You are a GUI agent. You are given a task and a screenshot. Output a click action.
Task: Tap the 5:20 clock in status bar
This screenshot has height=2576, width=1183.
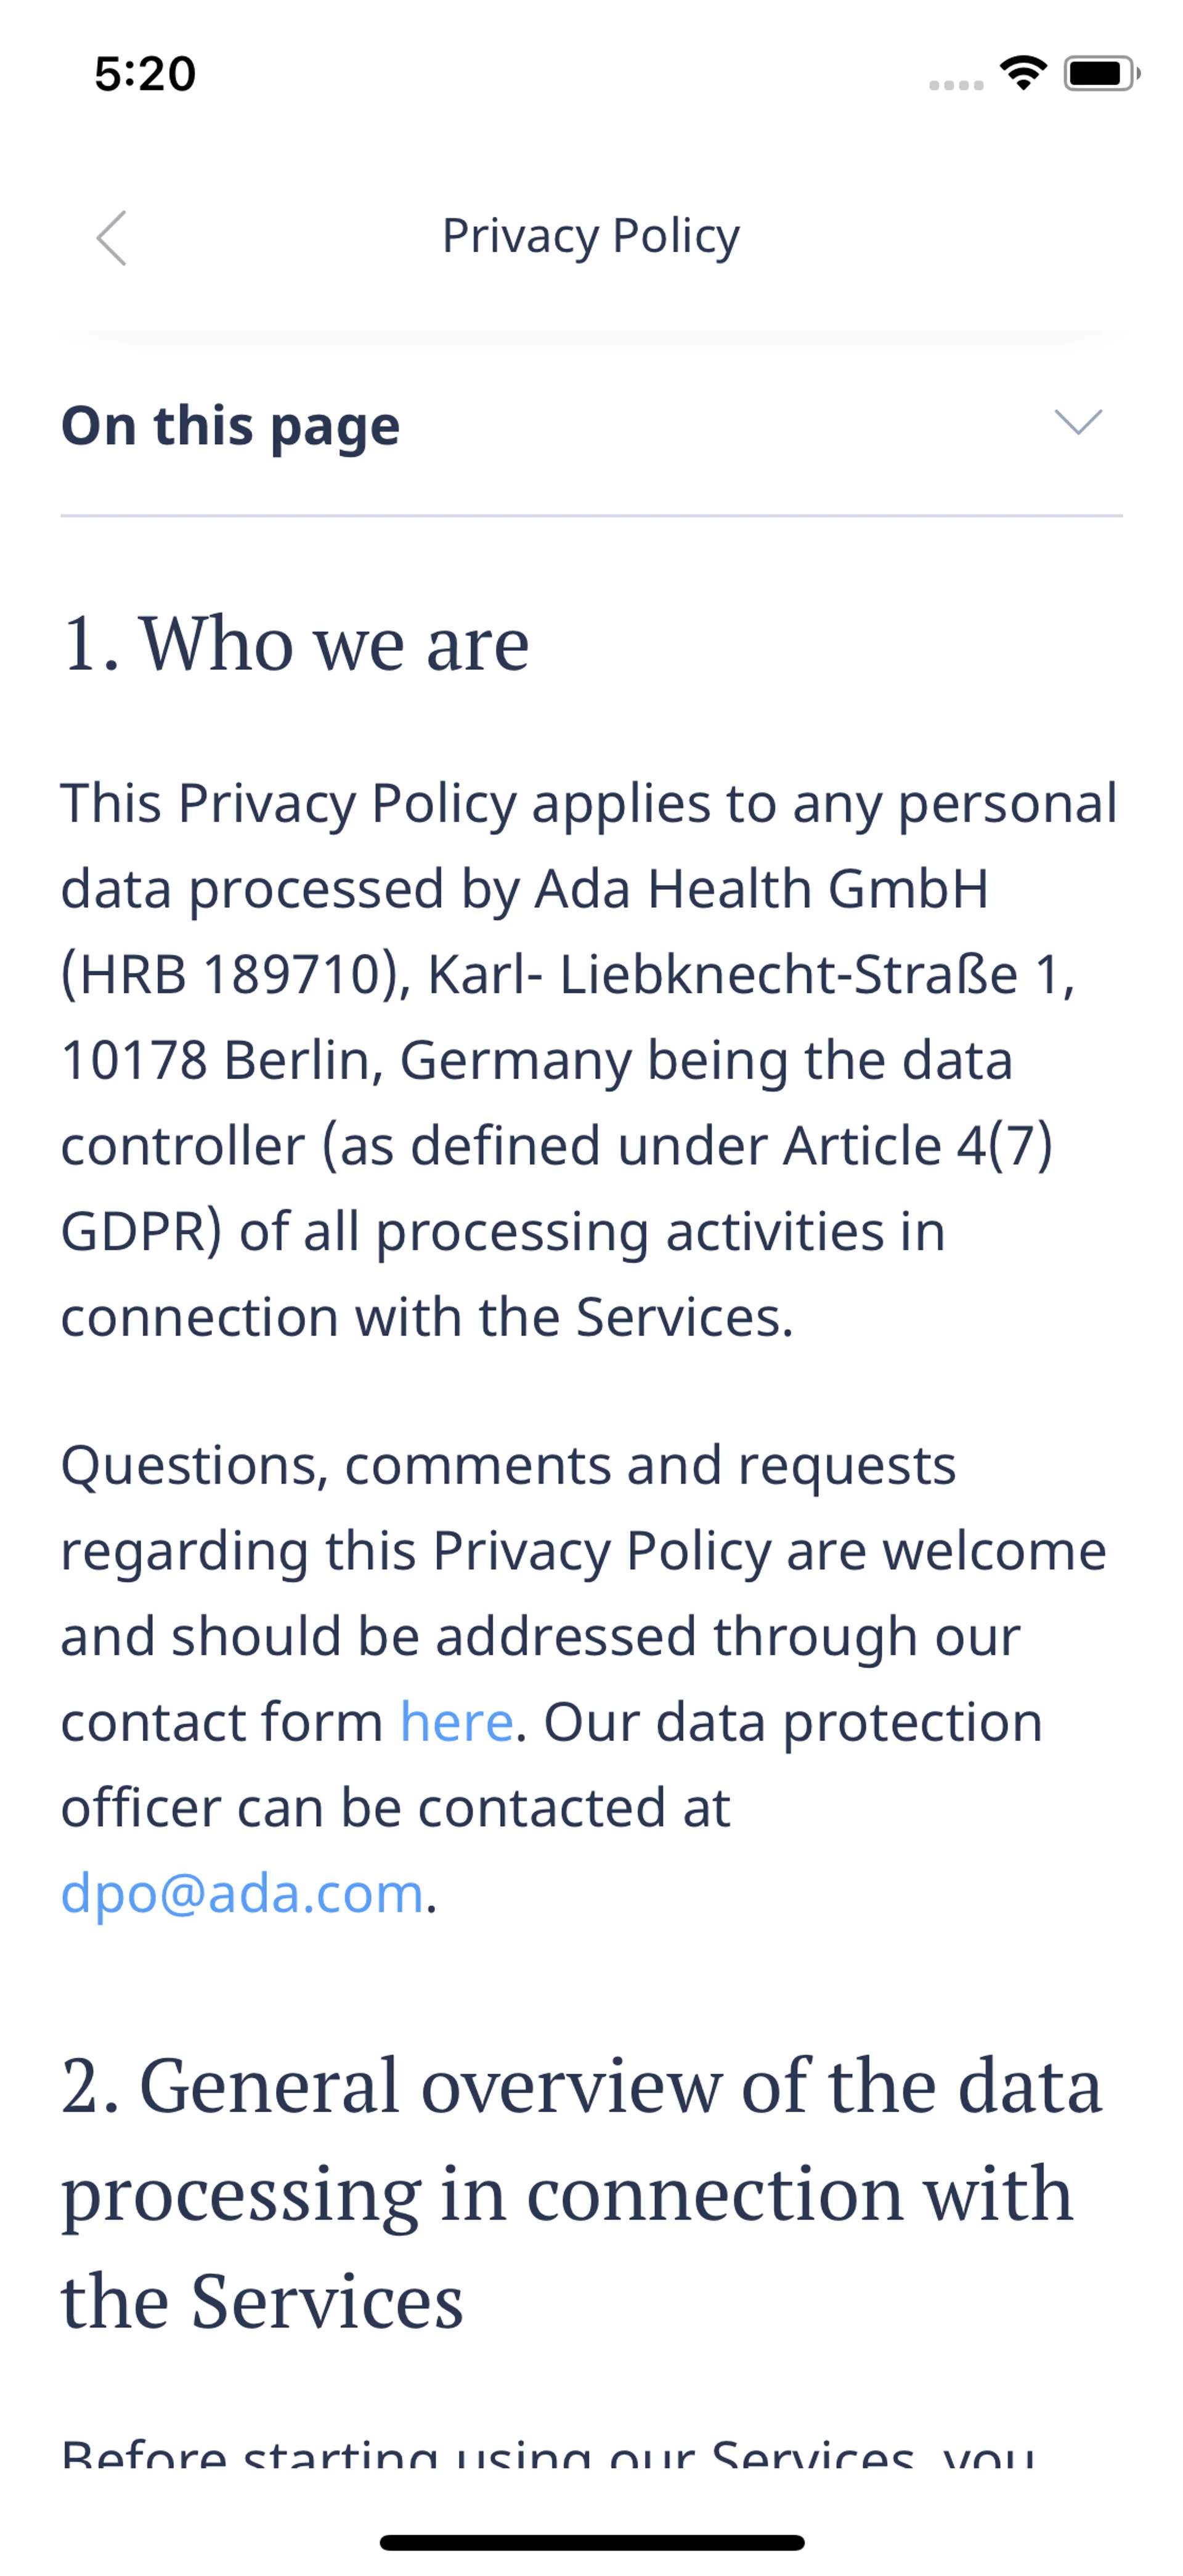(x=145, y=74)
